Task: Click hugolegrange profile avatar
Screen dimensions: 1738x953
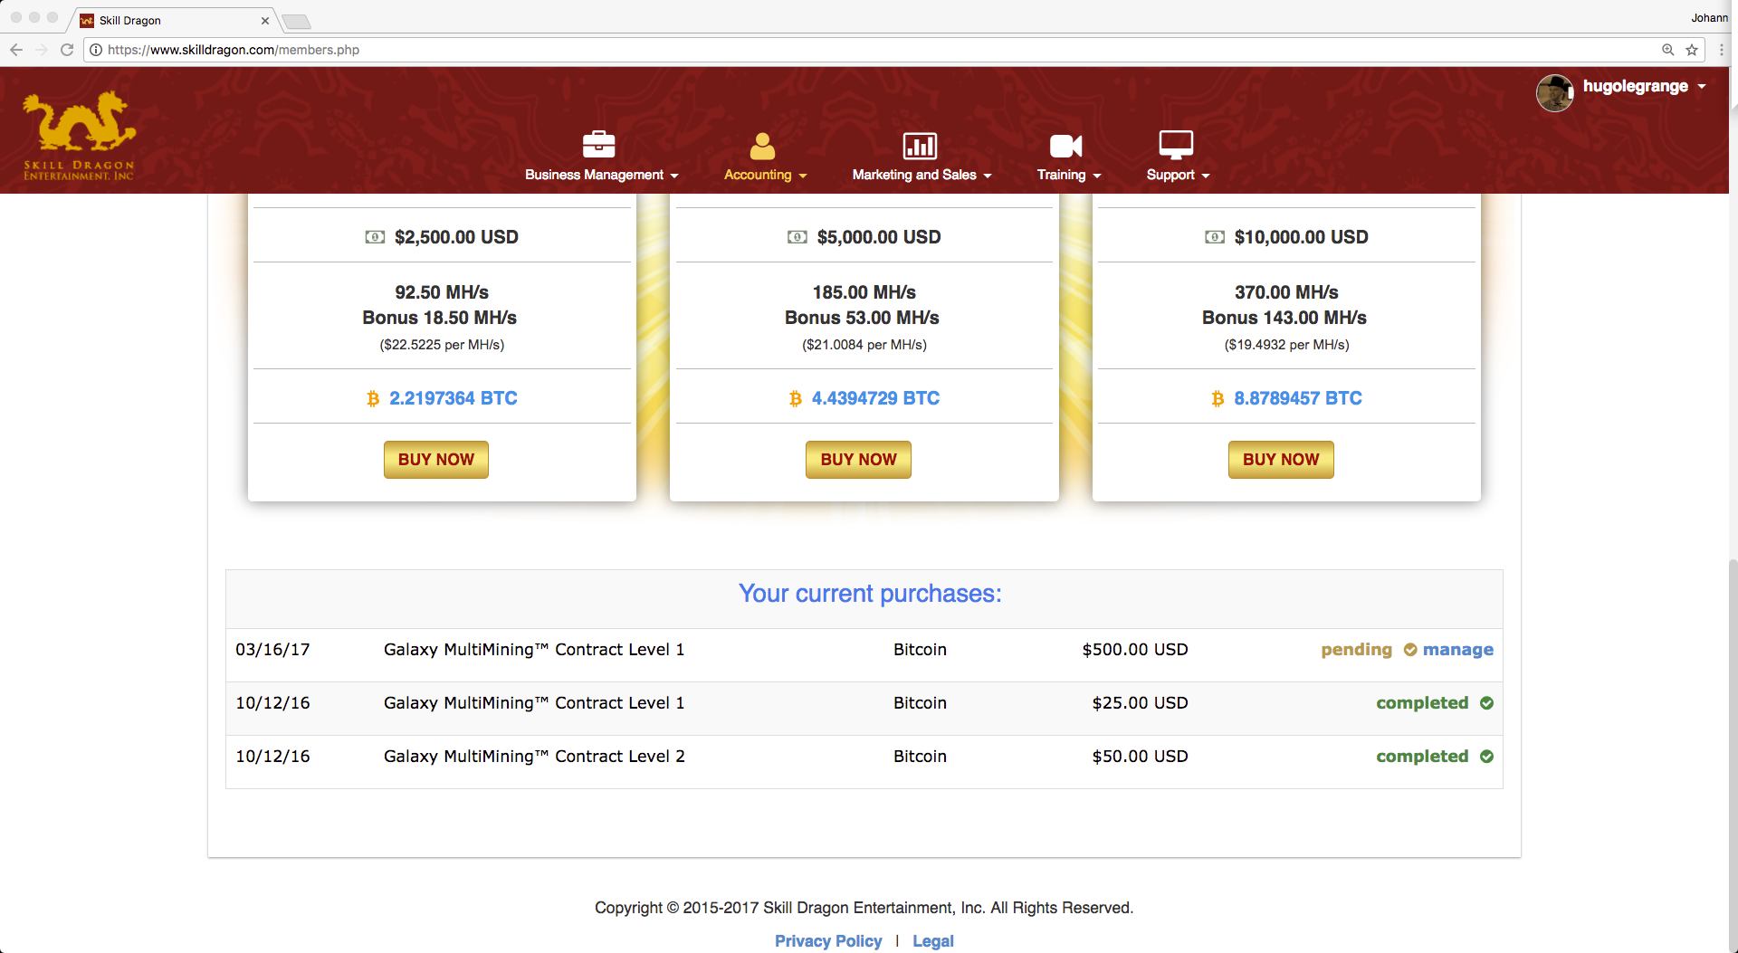Action: [1554, 92]
